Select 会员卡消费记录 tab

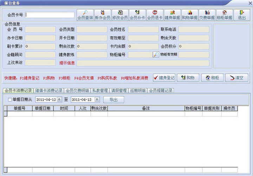(18, 90)
